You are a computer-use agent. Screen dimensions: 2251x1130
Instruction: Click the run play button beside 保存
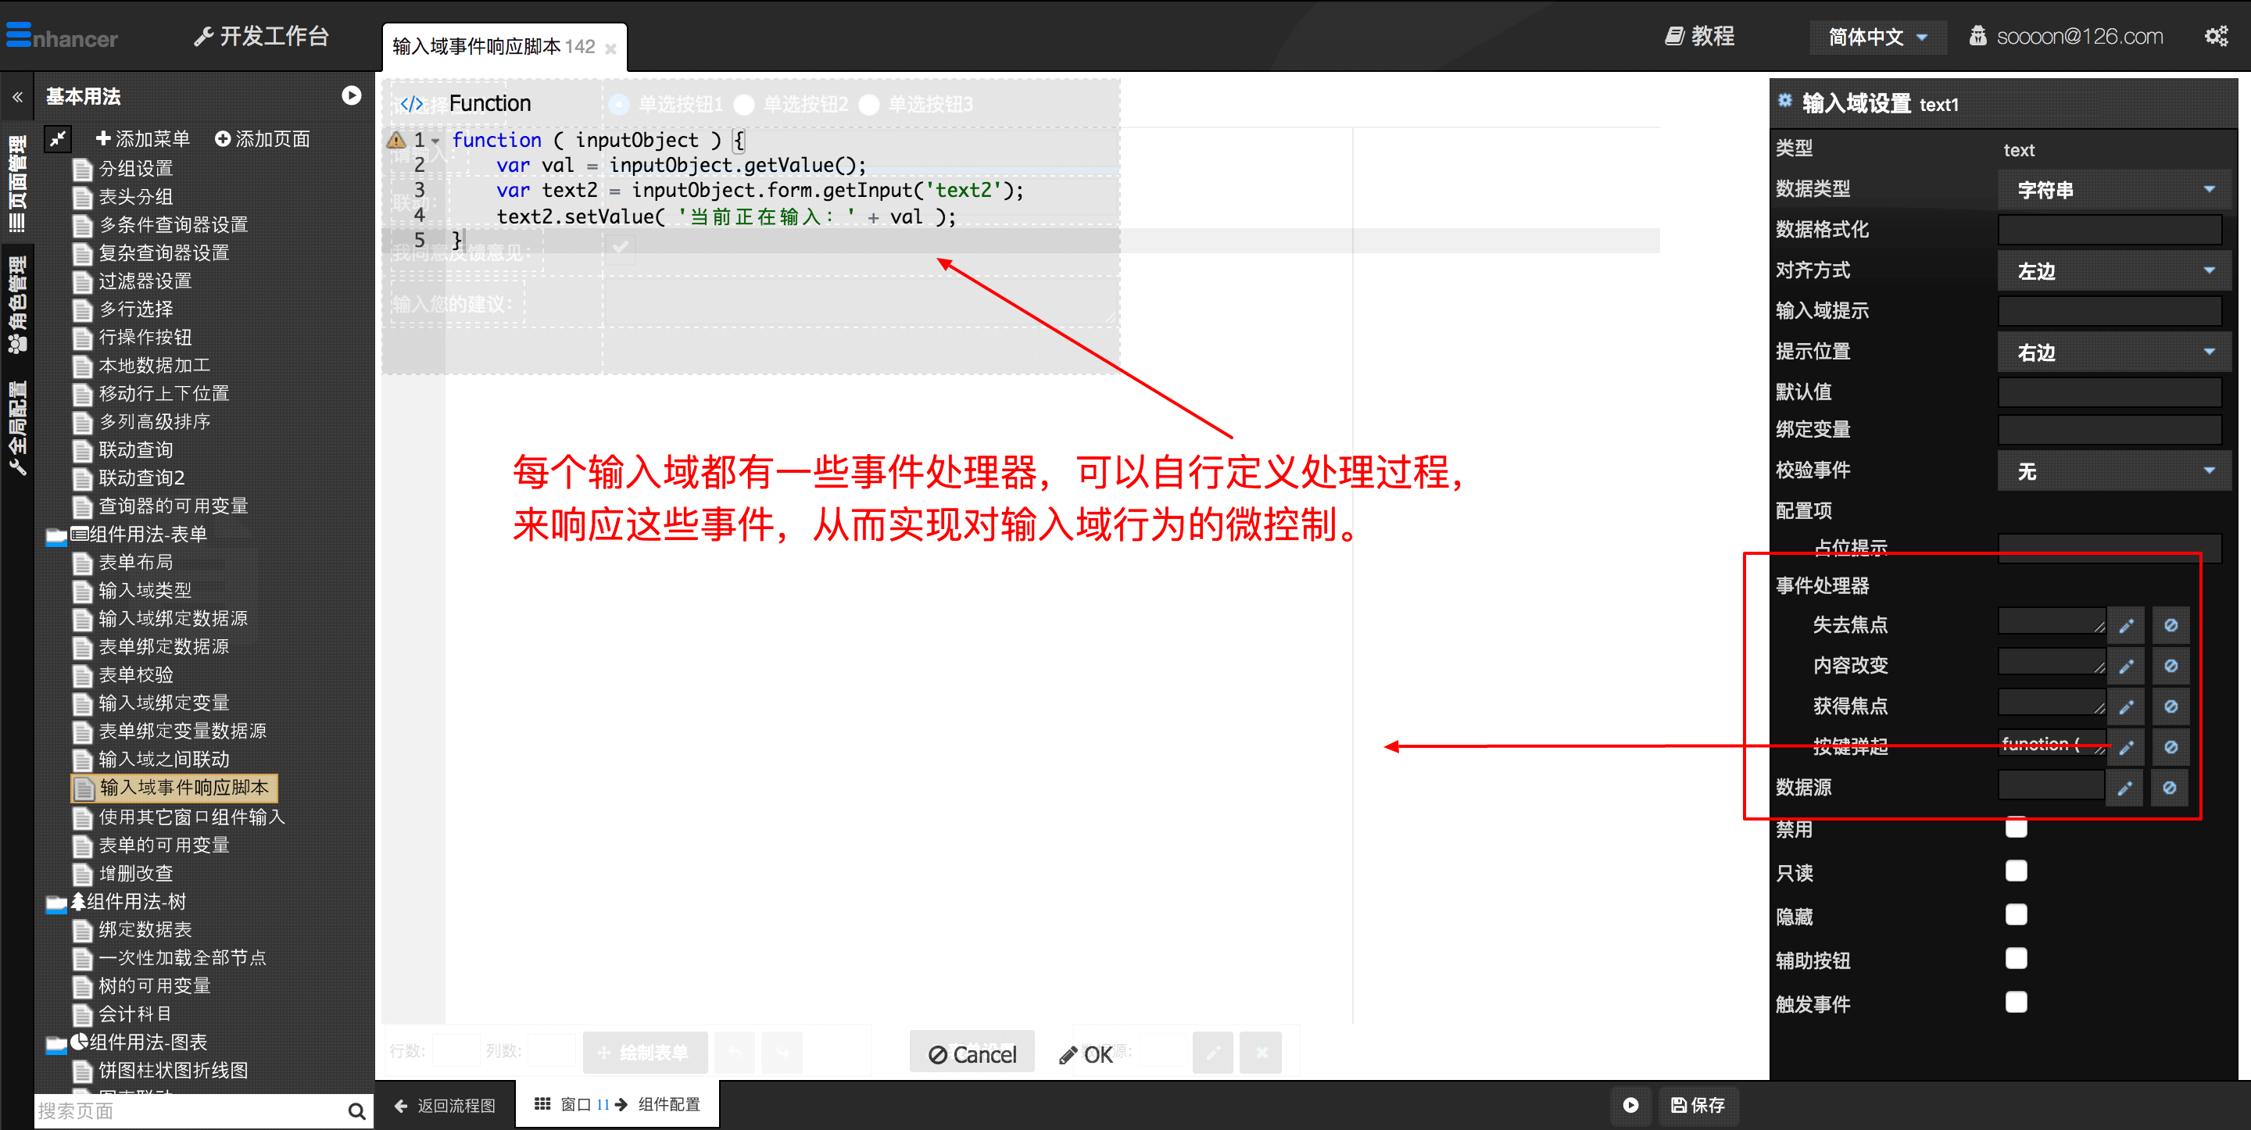coord(1630,1105)
